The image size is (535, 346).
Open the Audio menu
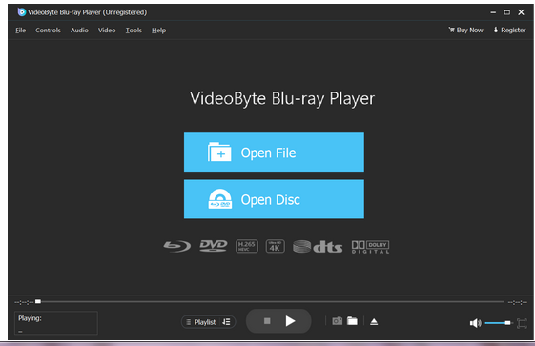tap(79, 31)
